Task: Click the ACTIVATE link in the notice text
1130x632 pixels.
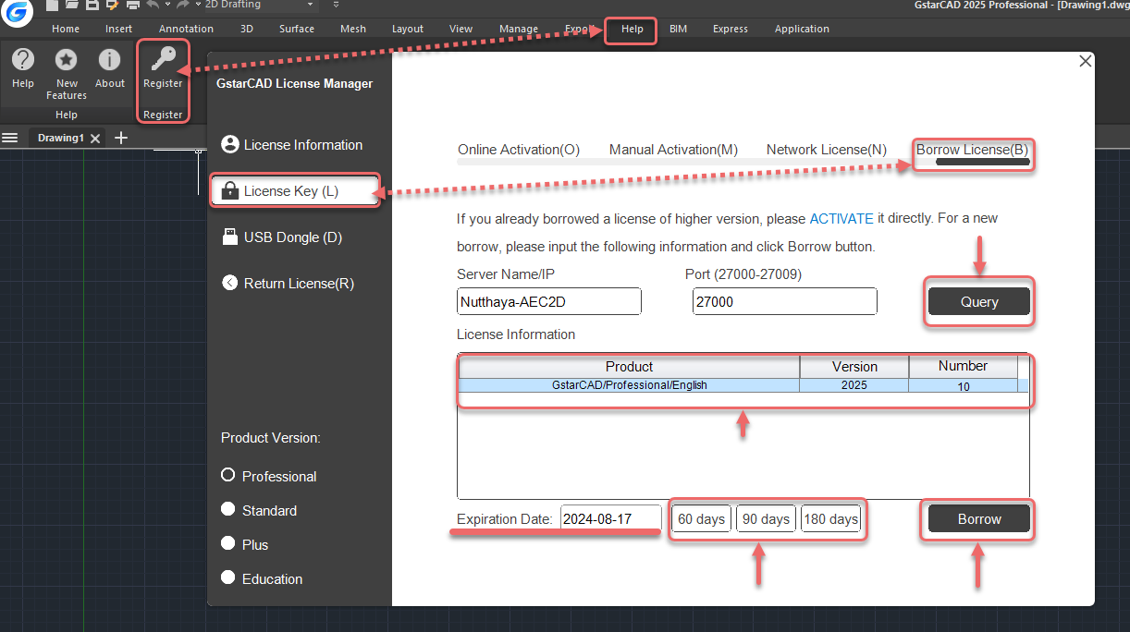Action: 841,219
